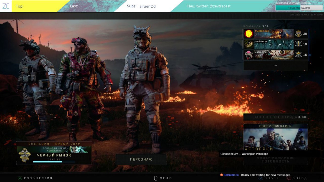The height and width of the screenshot is (182, 324).
Task: Click the ZC logo in stream overlay
Action: click(6, 6)
